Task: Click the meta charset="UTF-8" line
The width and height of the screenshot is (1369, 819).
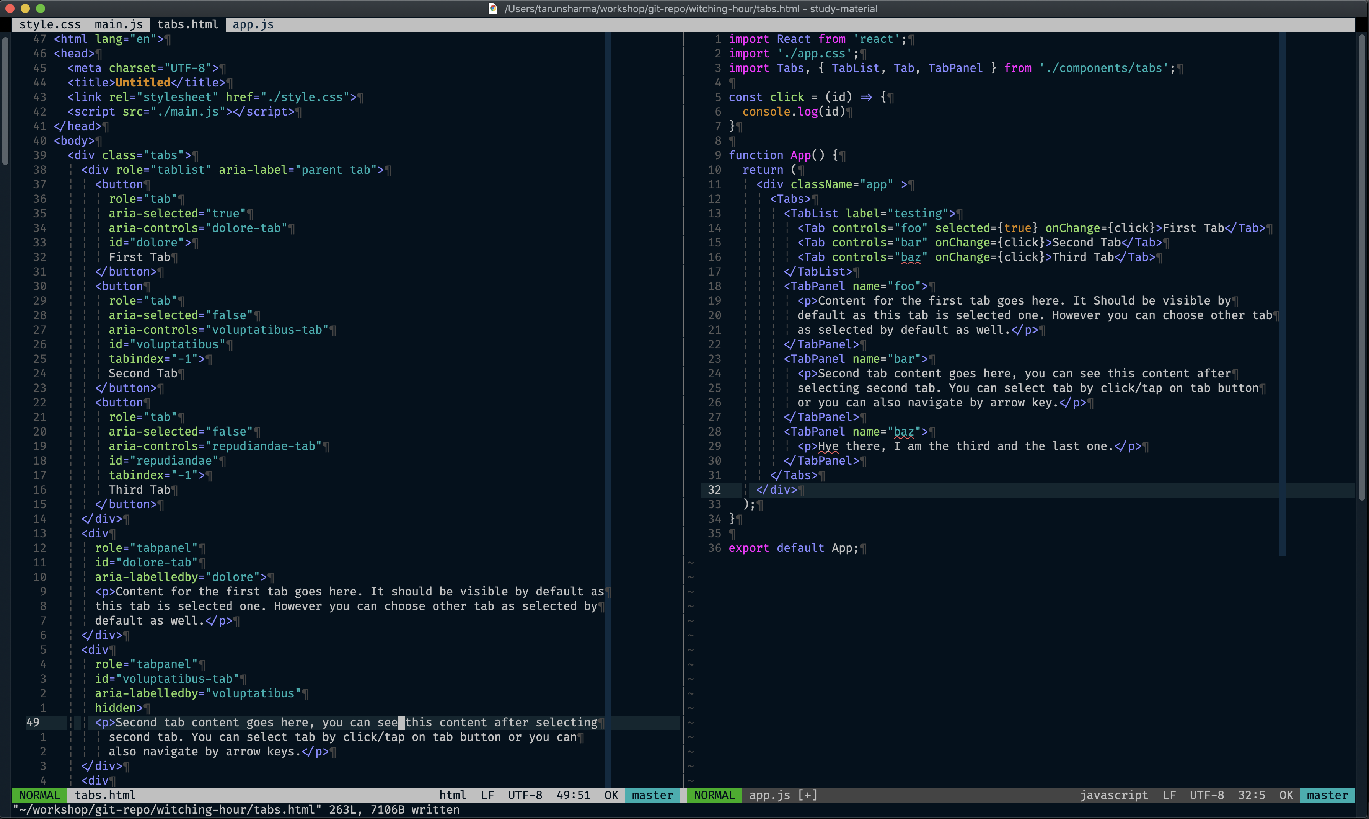Action: point(143,69)
